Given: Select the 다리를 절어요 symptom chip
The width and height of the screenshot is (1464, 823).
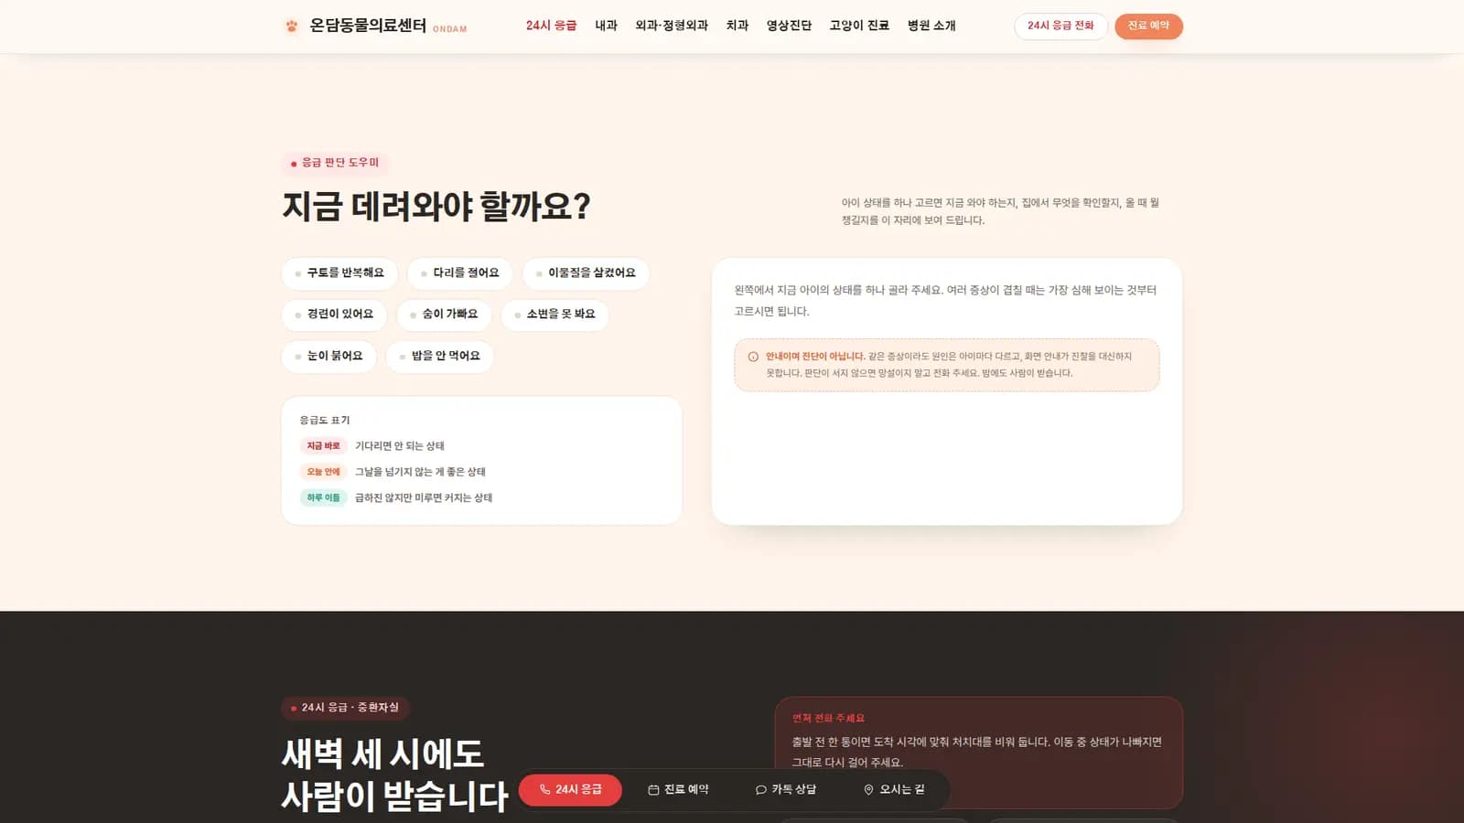Looking at the screenshot, I should pyautogui.click(x=459, y=273).
